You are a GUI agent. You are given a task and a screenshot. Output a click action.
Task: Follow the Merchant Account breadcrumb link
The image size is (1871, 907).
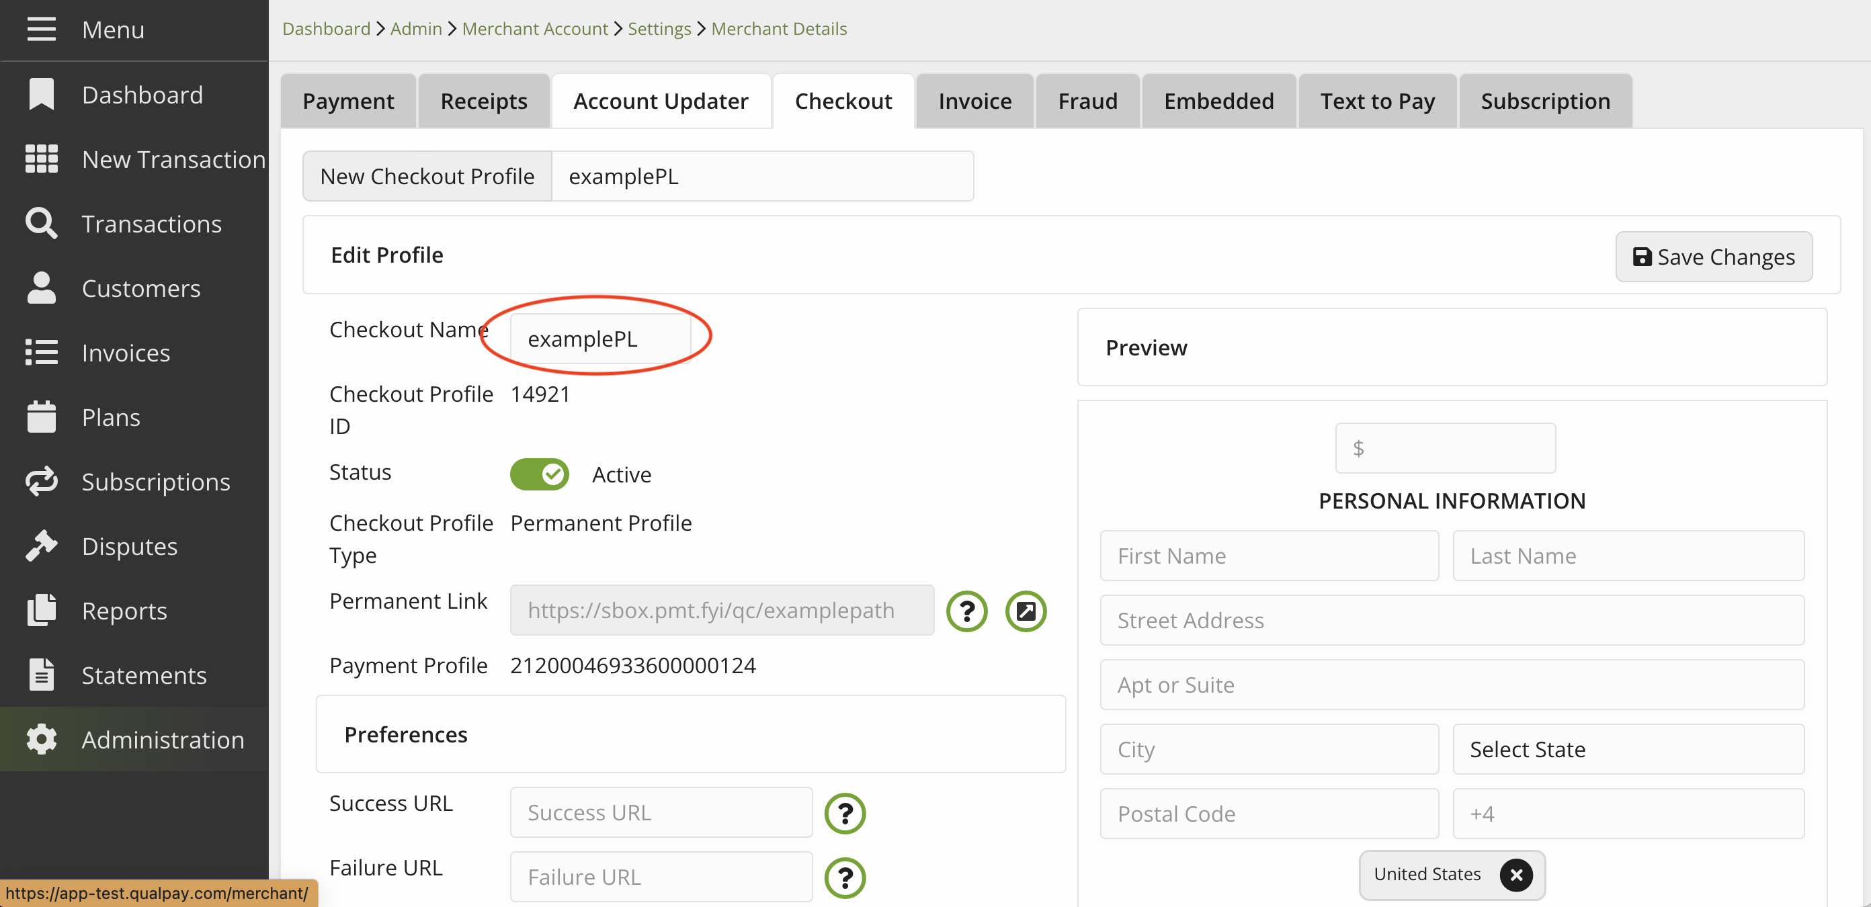coord(534,28)
